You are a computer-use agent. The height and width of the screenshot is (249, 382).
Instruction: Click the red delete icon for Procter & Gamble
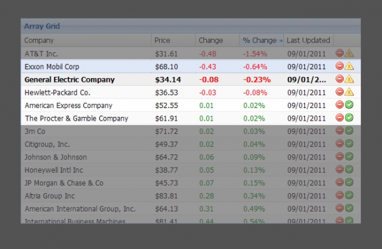[x=339, y=118]
